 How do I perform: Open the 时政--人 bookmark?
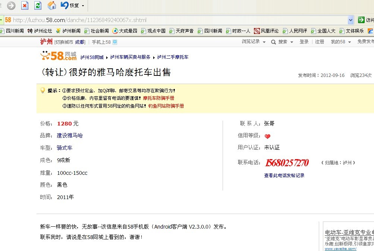point(238,31)
